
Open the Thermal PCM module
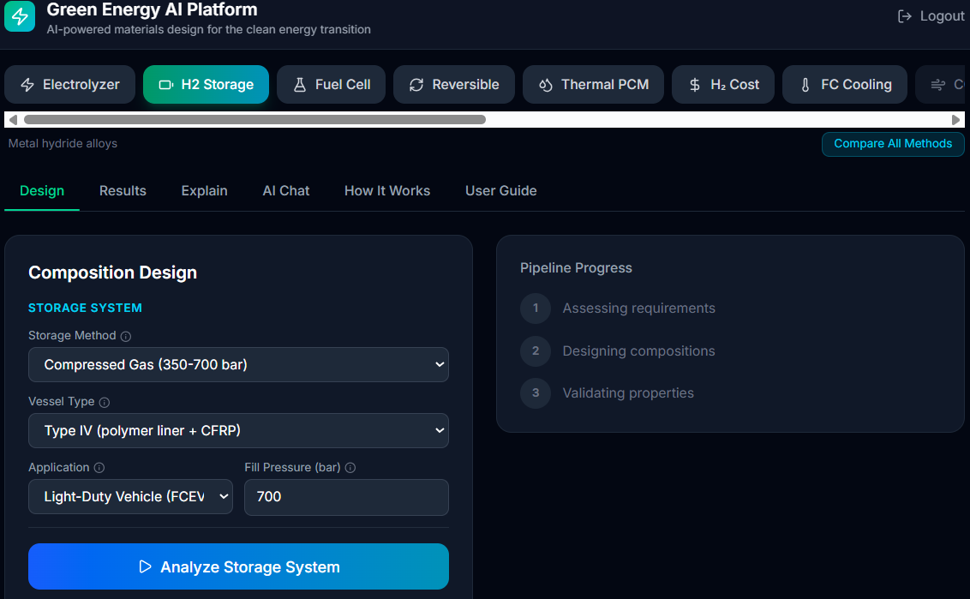point(593,85)
